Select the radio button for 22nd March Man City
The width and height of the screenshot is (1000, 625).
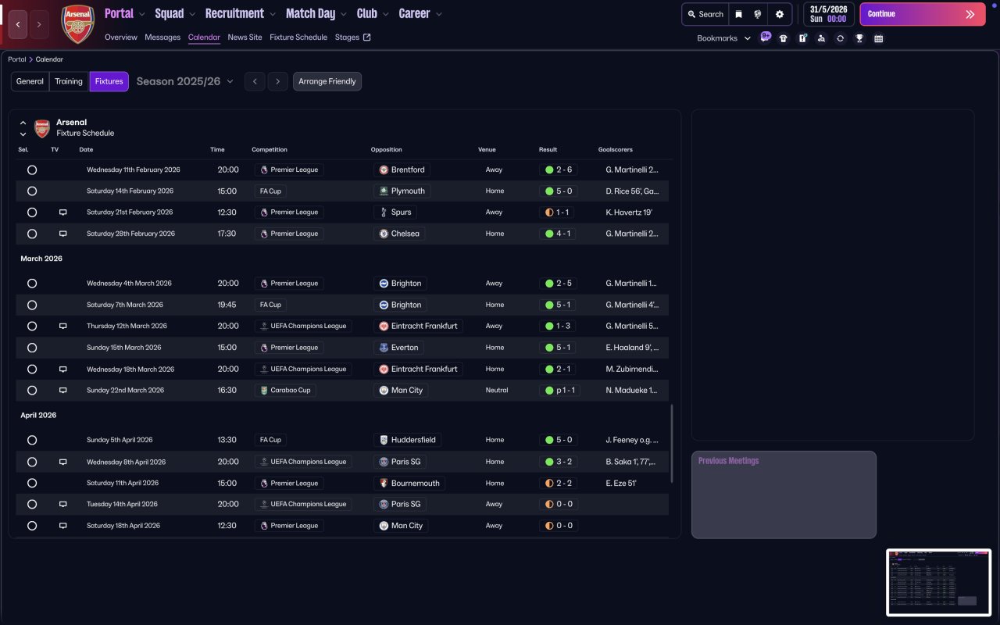32,390
